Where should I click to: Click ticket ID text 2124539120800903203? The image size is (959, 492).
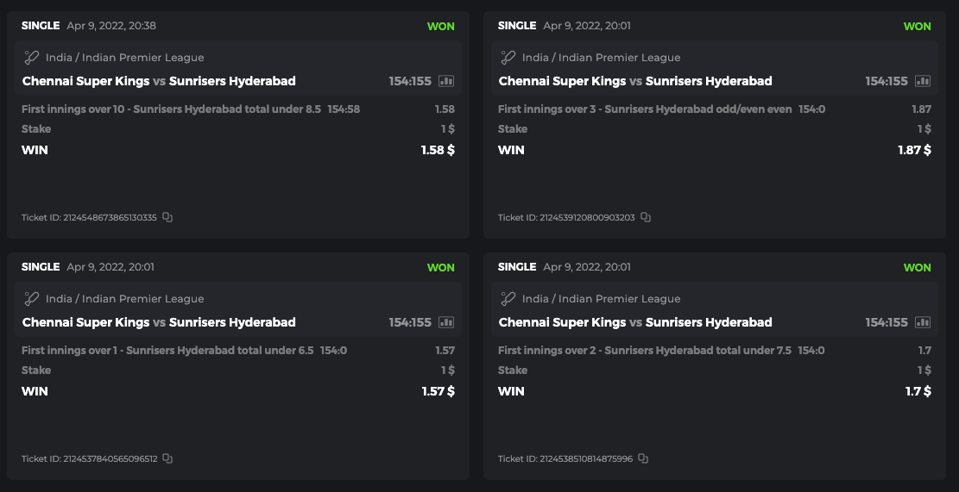coord(566,218)
